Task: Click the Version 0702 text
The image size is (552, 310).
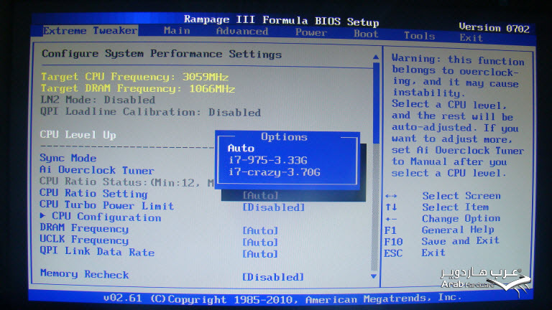Action: click(x=494, y=28)
